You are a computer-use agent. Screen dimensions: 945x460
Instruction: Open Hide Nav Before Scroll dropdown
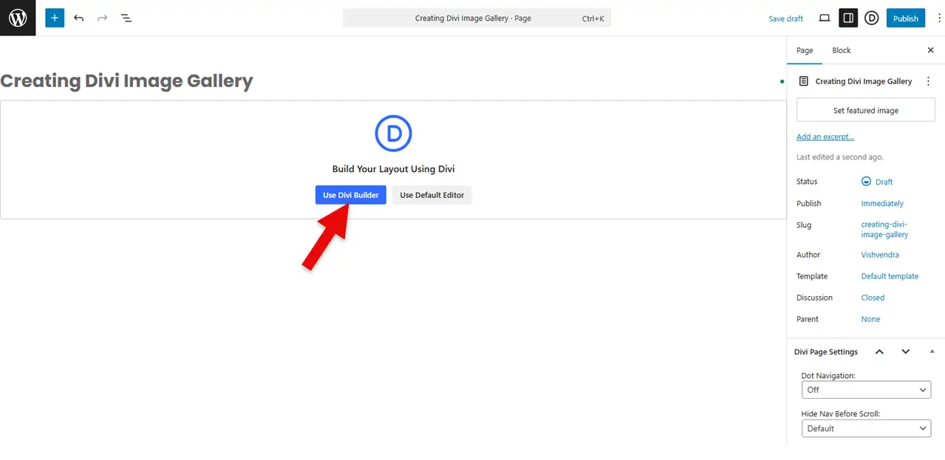coord(866,428)
